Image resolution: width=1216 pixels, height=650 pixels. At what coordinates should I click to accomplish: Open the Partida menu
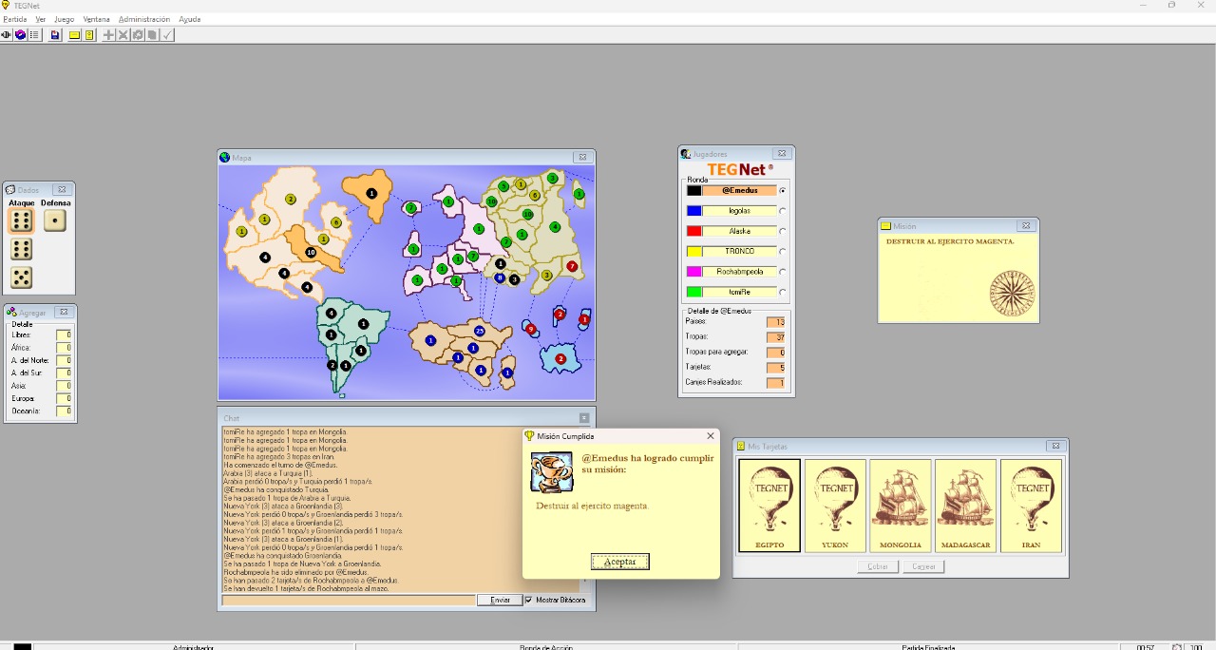(x=15, y=19)
